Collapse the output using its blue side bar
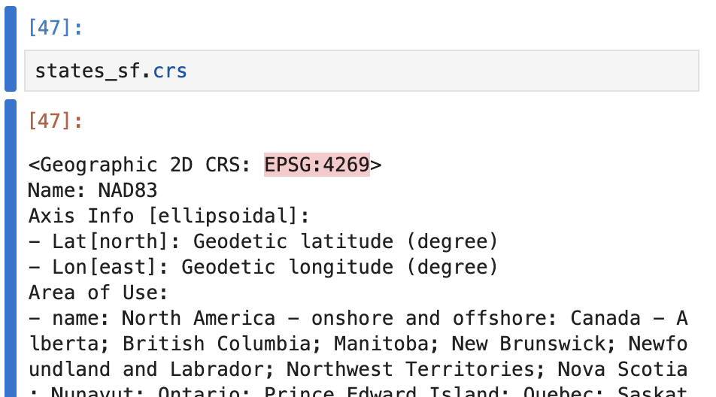This screenshot has width=716, height=397. (10, 248)
